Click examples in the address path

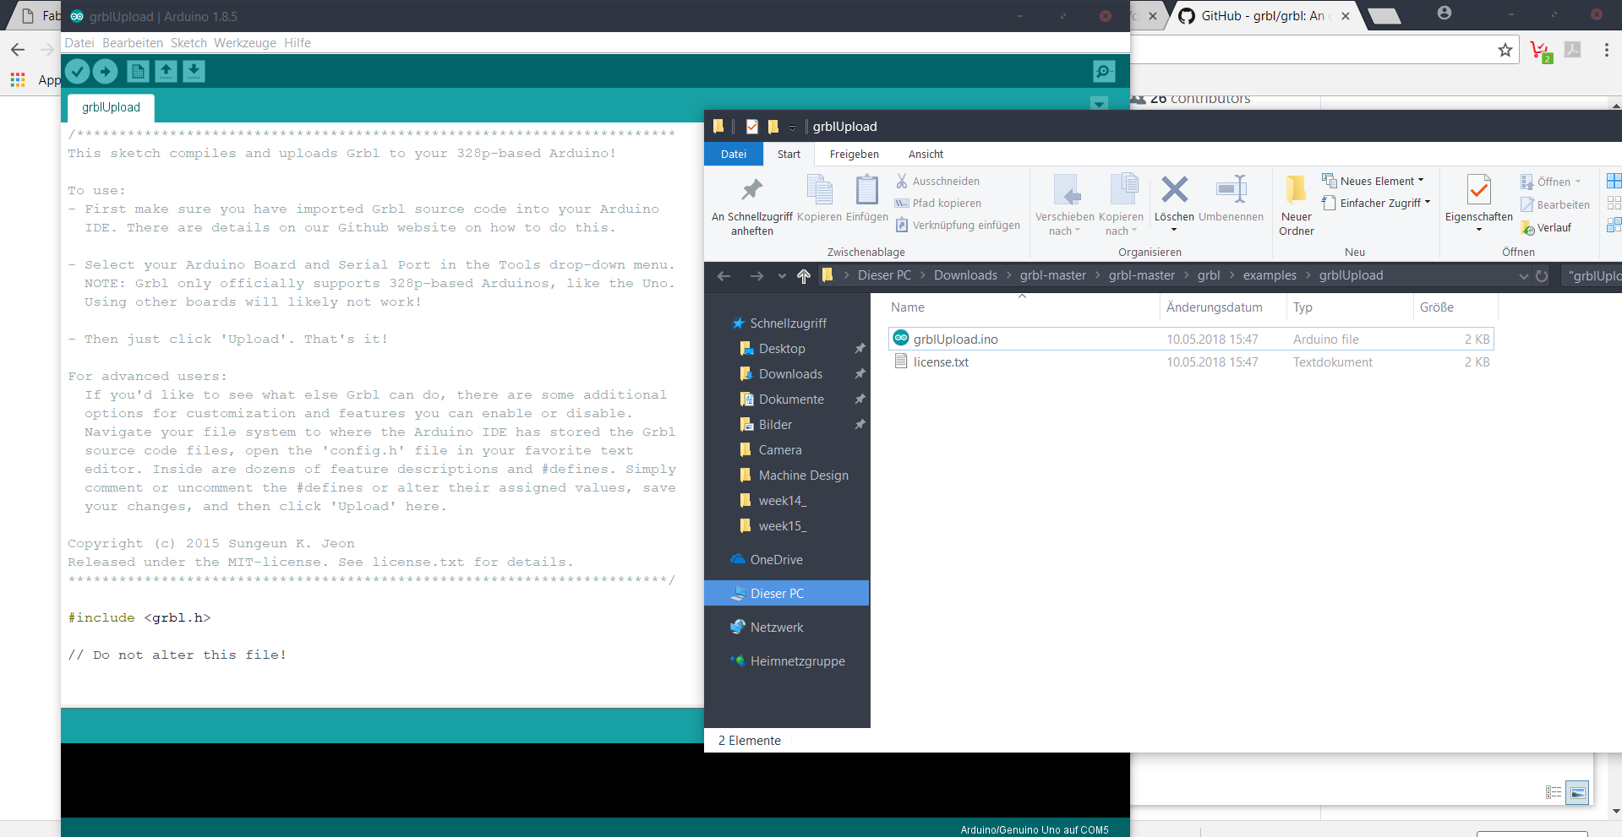coord(1270,275)
